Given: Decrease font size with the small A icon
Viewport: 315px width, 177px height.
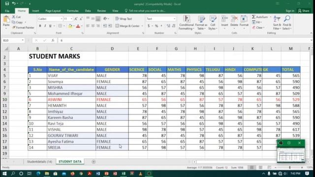Looking at the screenshot, I should pyautogui.click(x=81, y=19).
